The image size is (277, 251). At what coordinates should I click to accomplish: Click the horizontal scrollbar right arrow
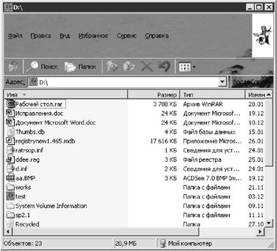pyautogui.click(x=260, y=231)
